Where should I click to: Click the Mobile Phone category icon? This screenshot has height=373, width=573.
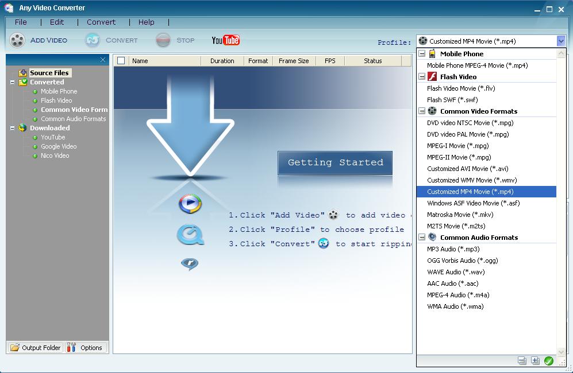click(432, 53)
